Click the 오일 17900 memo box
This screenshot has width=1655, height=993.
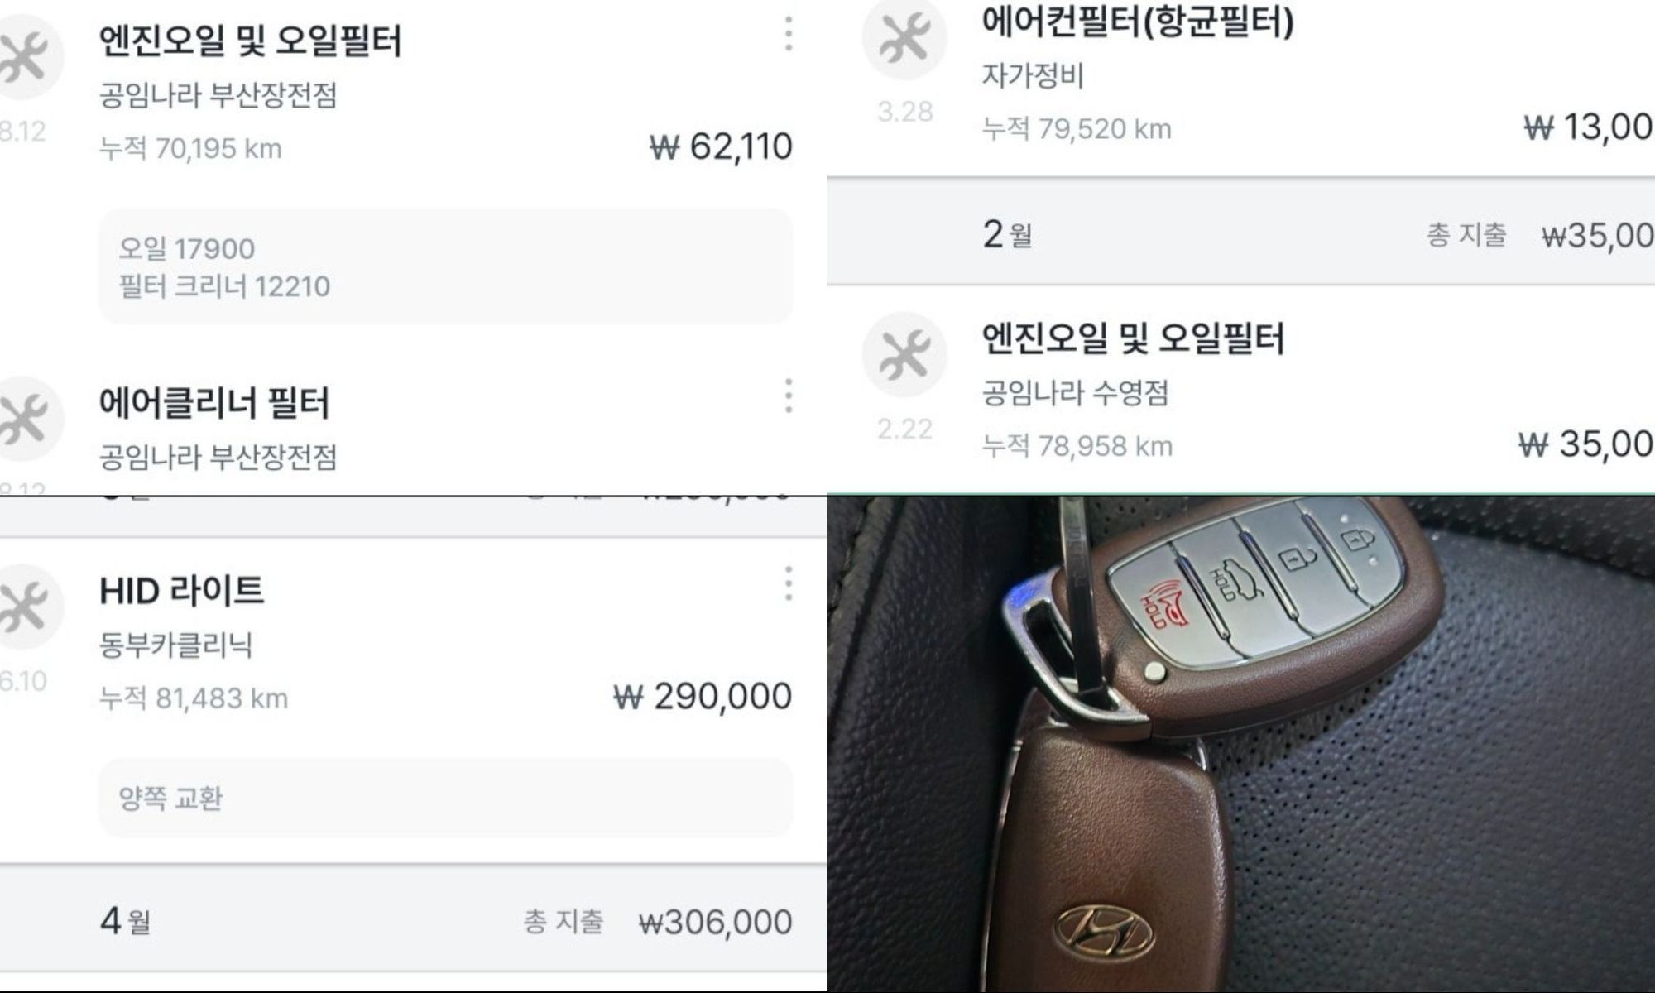[x=446, y=266]
